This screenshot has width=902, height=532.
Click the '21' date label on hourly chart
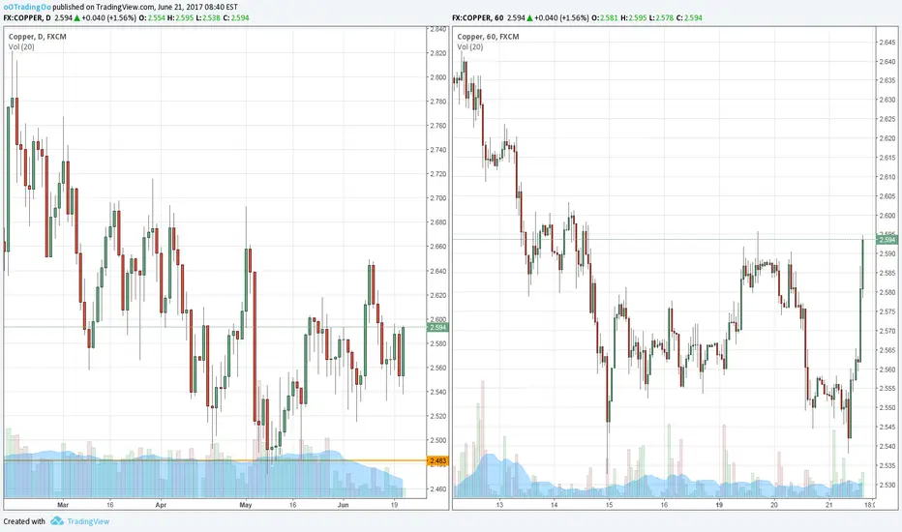tap(829, 505)
